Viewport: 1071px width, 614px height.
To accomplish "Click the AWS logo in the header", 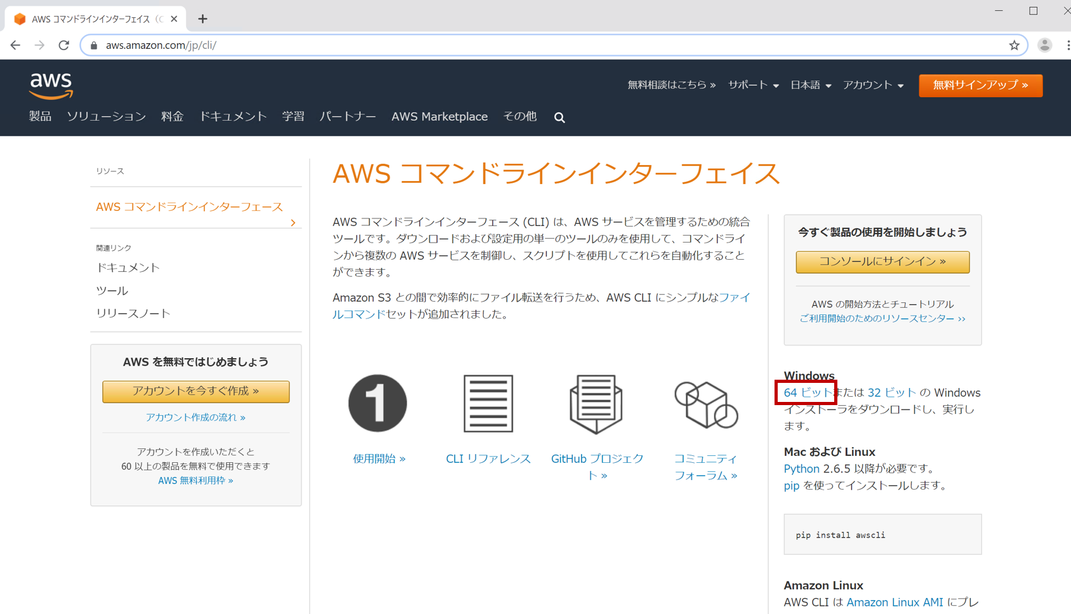I will coord(51,86).
